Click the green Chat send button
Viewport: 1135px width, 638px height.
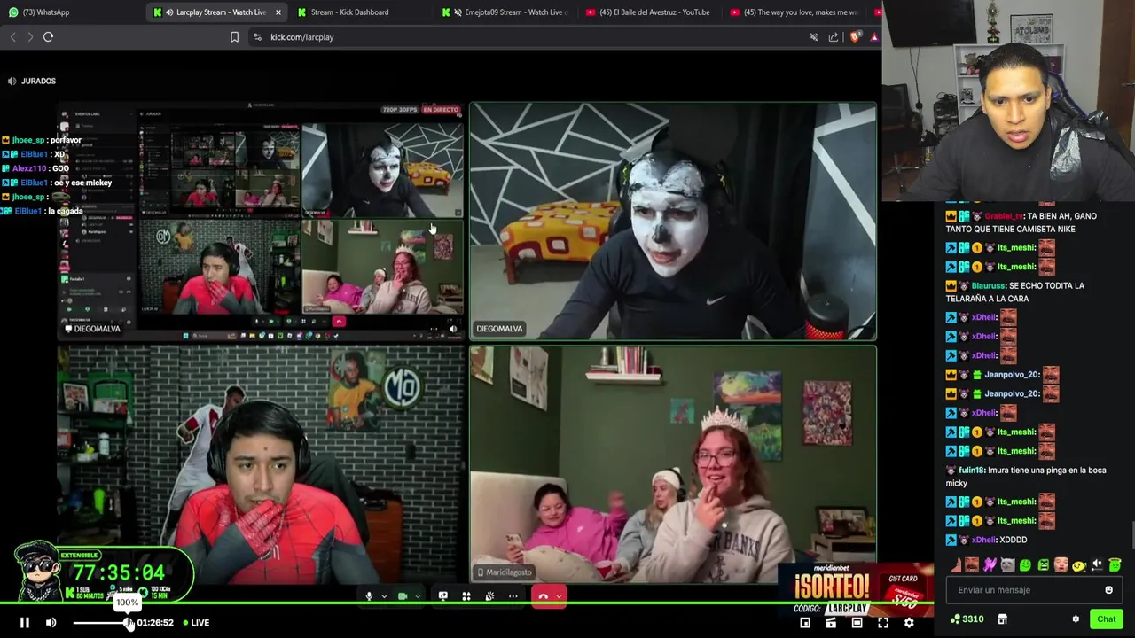coord(1107,619)
